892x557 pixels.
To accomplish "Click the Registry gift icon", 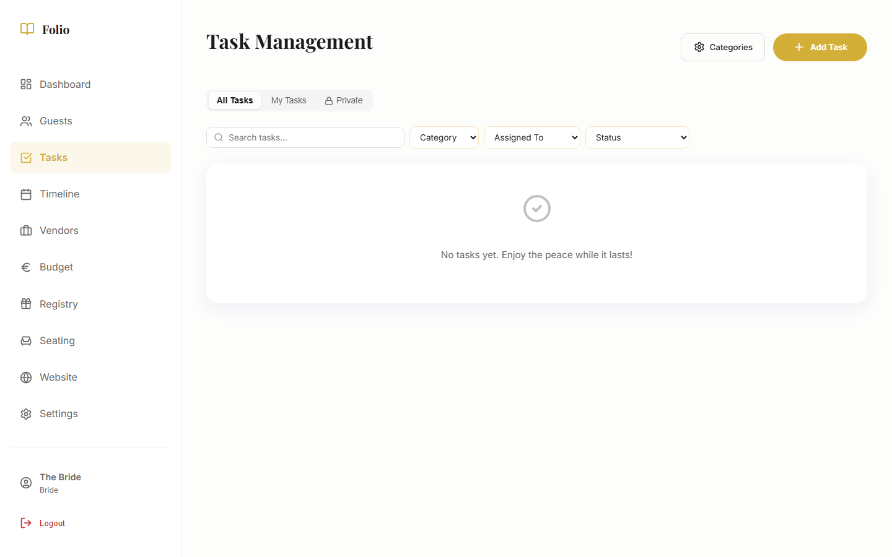I will pyautogui.click(x=25, y=303).
